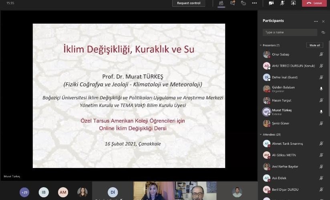330x200 pixels.
Task: Click the Share content icon
Action: pos(293,3)
